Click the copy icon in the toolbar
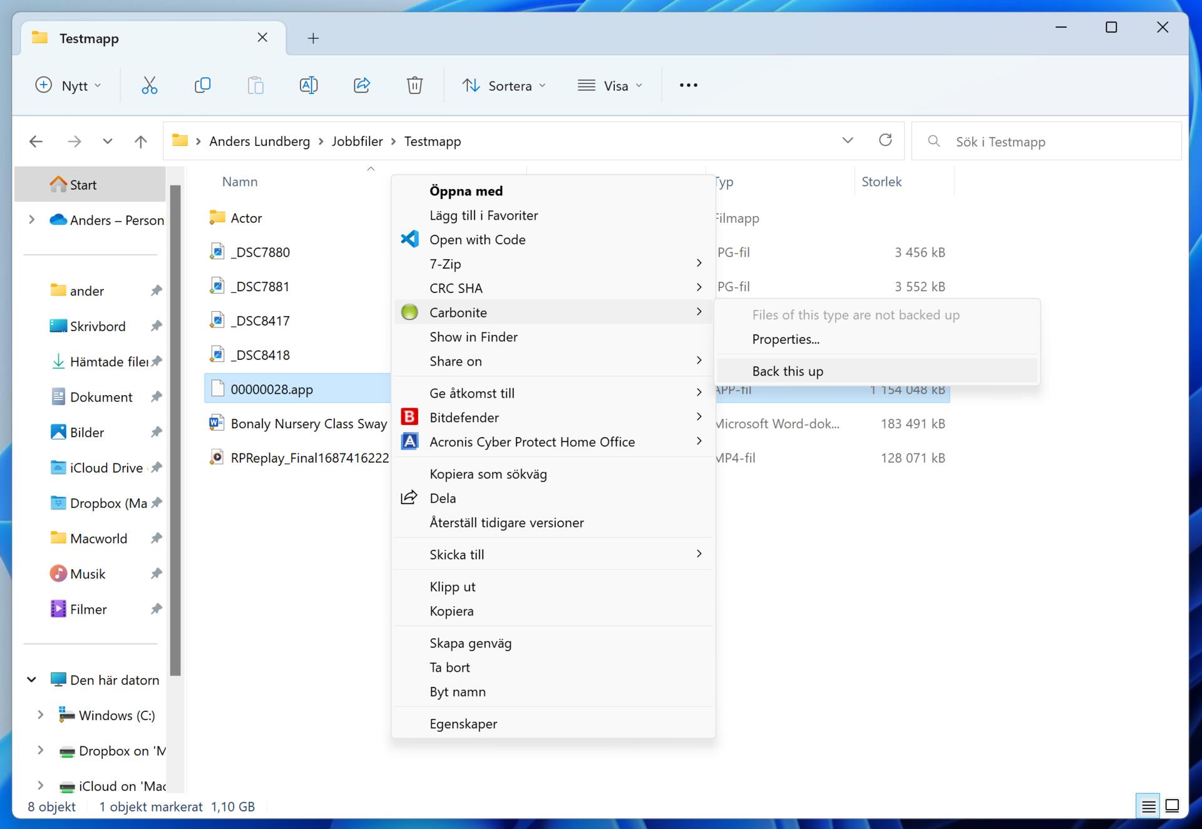This screenshot has width=1202, height=829. pos(202,85)
